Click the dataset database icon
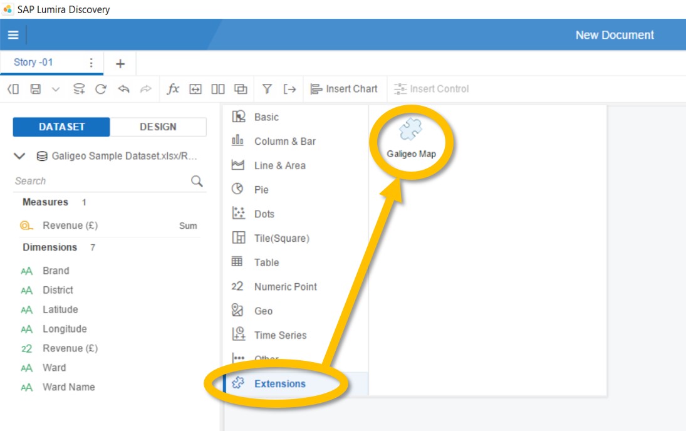 tap(42, 156)
